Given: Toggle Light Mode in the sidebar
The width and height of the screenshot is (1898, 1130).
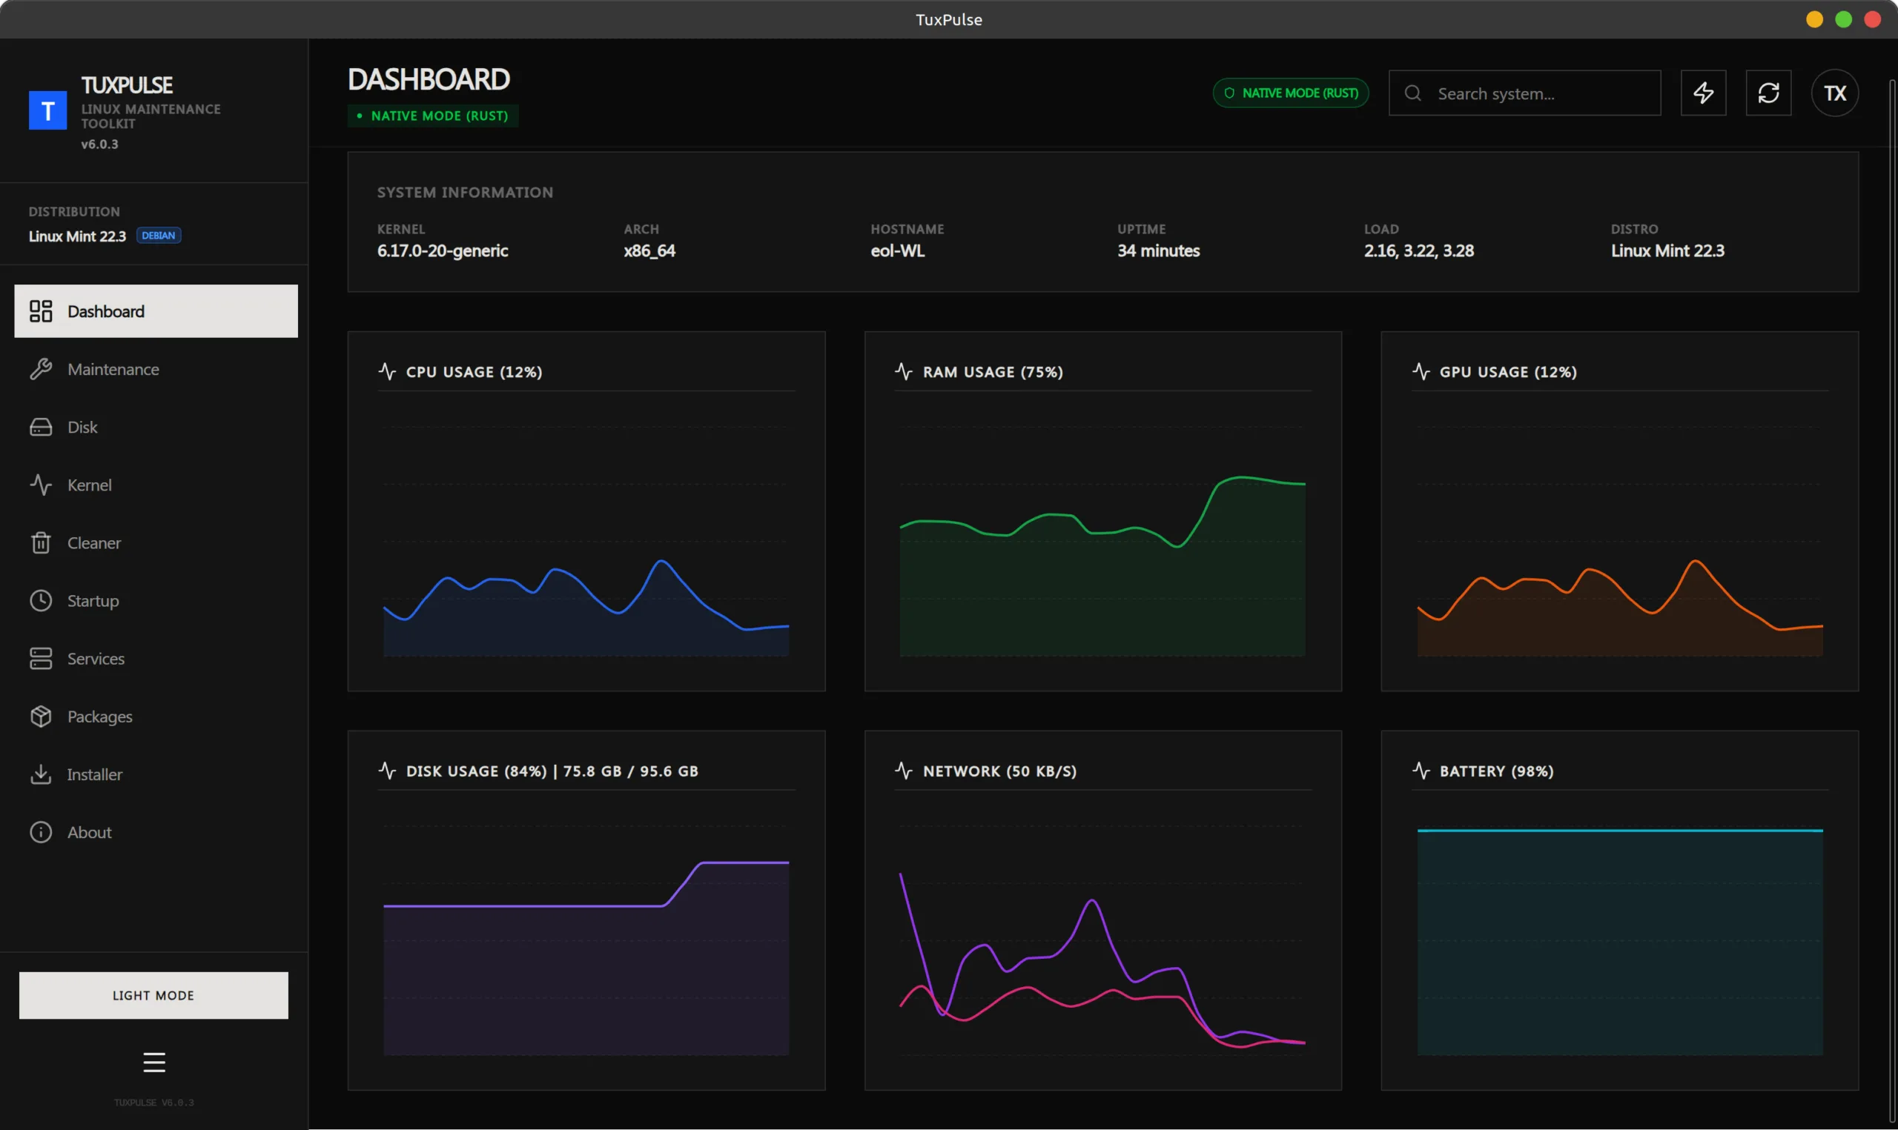Looking at the screenshot, I should [x=153, y=995].
